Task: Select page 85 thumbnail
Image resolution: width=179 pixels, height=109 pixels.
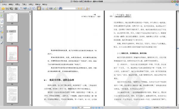Action: pyautogui.click(x=12, y=54)
